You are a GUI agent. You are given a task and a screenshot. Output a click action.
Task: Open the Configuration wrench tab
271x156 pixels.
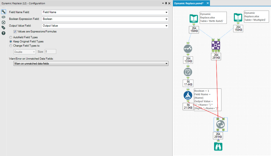click(4, 12)
